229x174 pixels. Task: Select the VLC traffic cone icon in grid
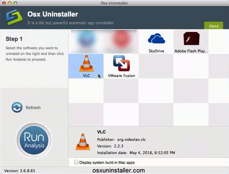click(86, 64)
